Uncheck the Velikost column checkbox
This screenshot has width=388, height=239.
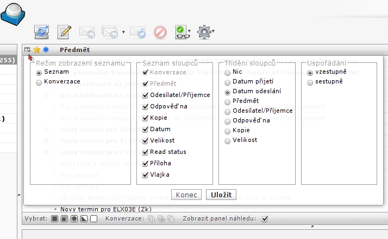145,141
